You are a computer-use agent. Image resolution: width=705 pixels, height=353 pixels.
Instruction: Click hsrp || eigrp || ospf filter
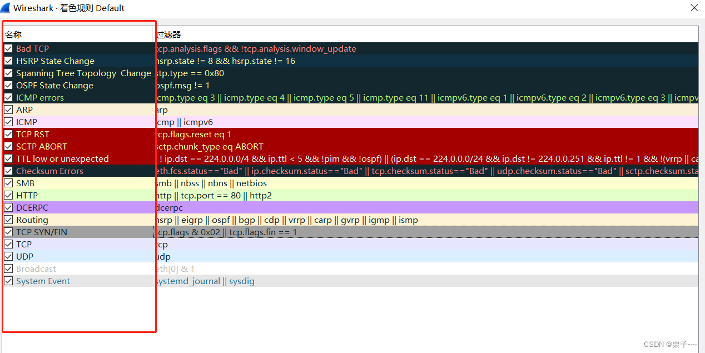click(x=286, y=220)
